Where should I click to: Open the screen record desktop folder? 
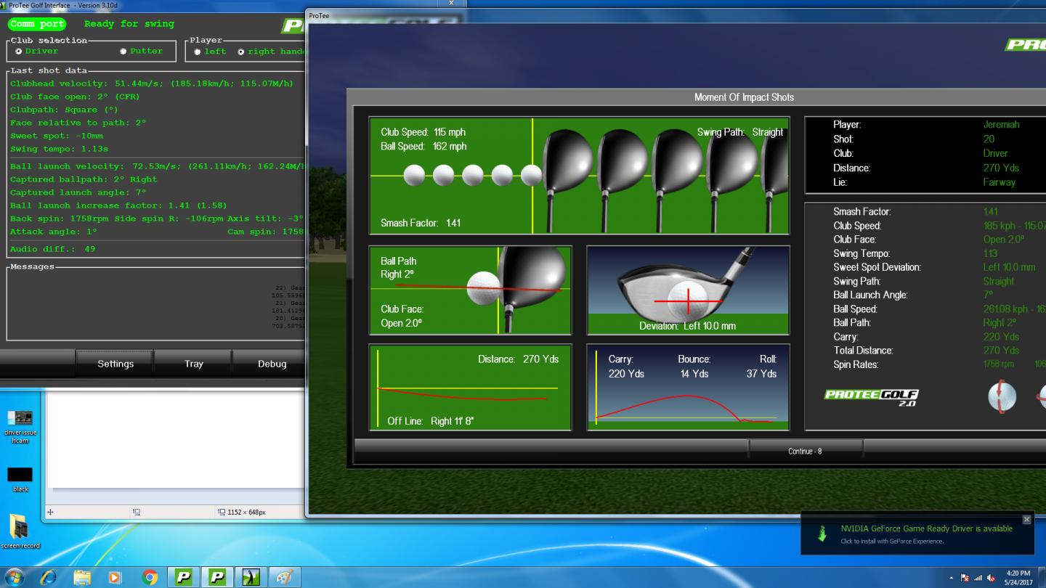coord(20,531)
